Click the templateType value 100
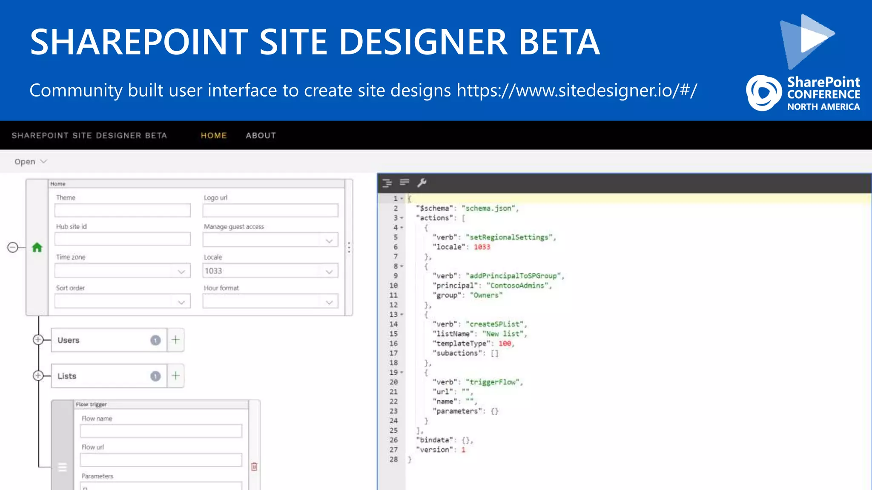The height and width of the screenshot is (490, 872). coord(505,344)
